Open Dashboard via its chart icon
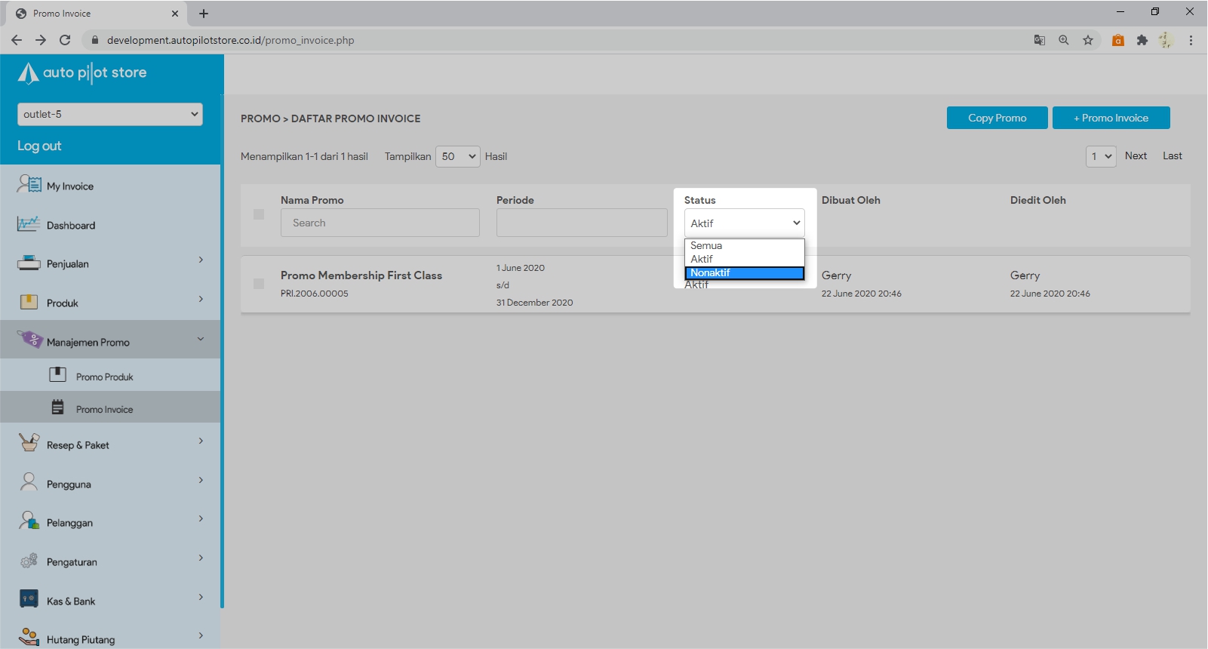This screenshot has height=649, width=1208. point(29,224)
